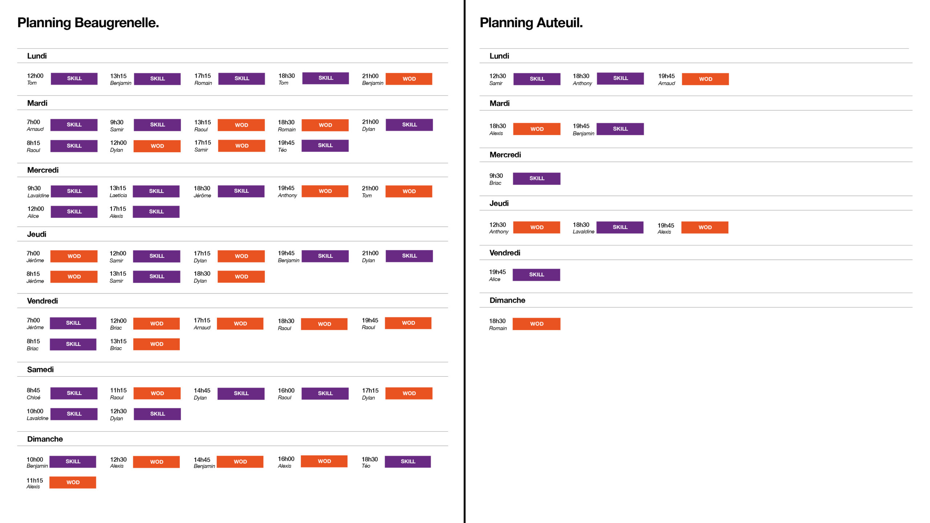Select the Beaugrenelle Jeudi 8h15 WOD badge
The width and height of the screenshot is (930, 523).
click(x=74, y=276)
